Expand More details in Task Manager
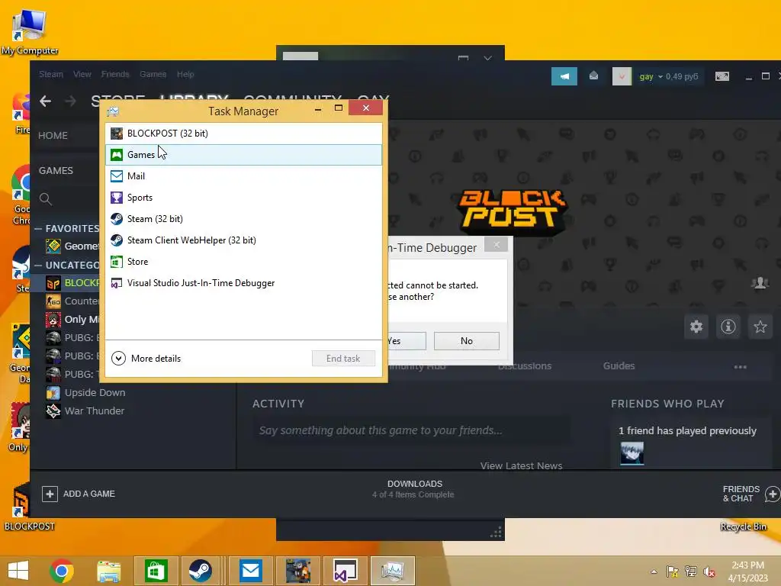This screenshot has width=781, height=586. pyautogui.click(x=146, y=359)
